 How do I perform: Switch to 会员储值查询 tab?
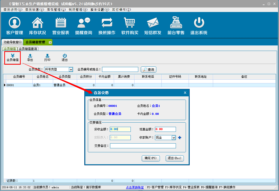click(x=28, y=49)
